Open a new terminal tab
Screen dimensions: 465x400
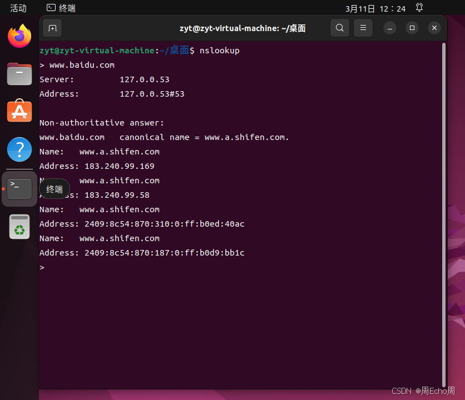52,28
